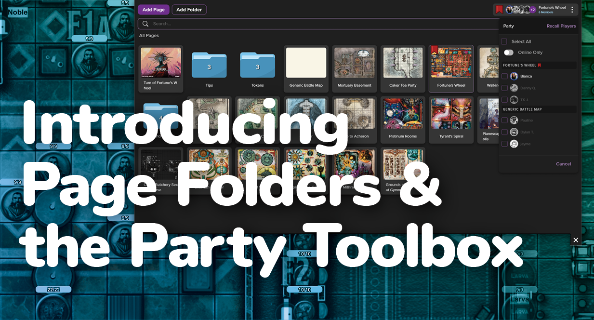The height and width of the screenshot is (320, 594).
Task: Click the search magnifying glass icon
Action: coord(145,23)
